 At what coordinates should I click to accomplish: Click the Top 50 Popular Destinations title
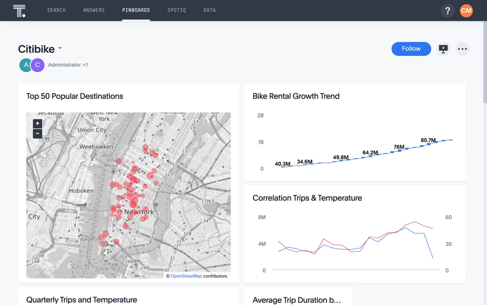[75, 96]
